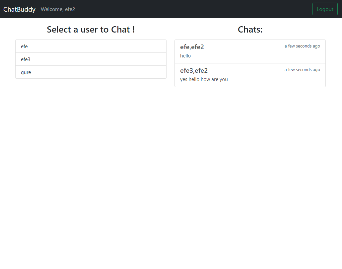
Task: Click the 'hello' message preview
Action: [185, 56]
